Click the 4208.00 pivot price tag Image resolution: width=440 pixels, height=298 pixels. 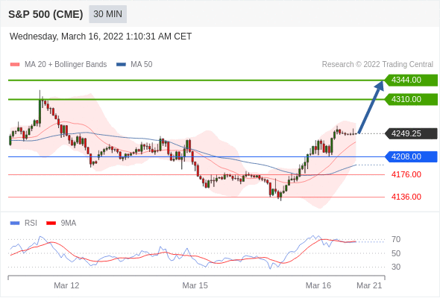coord(411,156)
